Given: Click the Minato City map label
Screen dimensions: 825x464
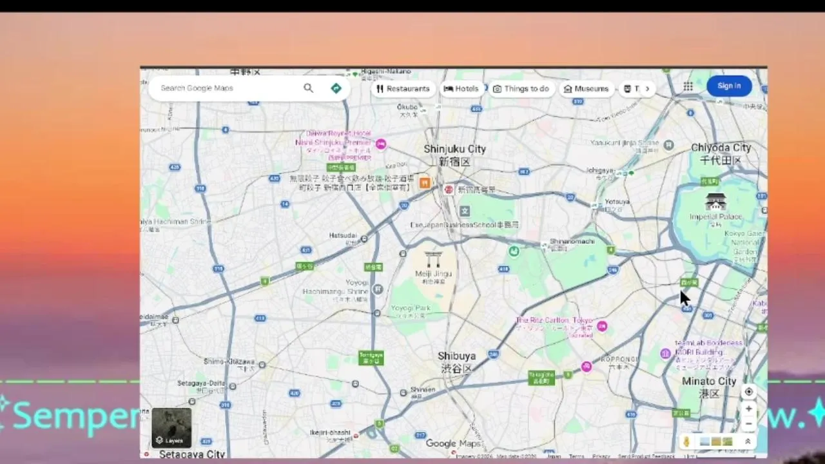Looking at the screenshot, I should 709,387.
